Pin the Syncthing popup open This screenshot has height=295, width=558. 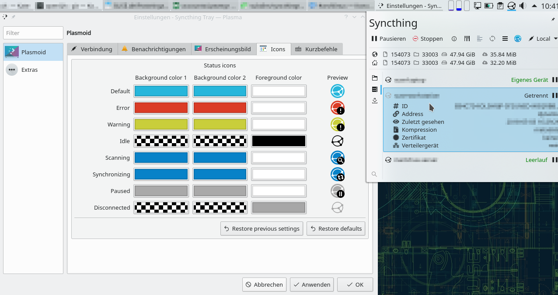[x=553, y=20]
